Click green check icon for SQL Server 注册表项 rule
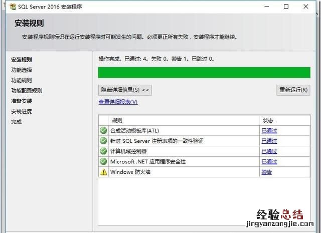The image size is (321, 233). [x=103, y=141]
